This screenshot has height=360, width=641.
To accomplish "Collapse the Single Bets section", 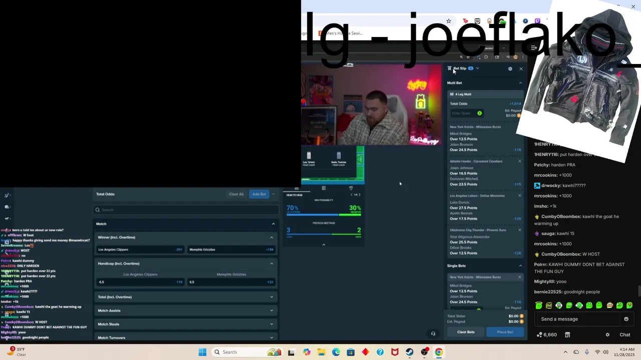I will coord(520,266).
